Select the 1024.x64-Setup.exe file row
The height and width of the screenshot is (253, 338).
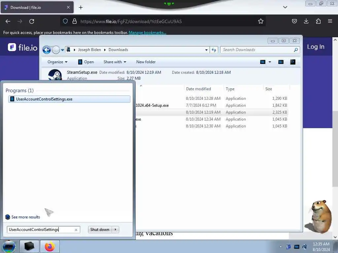(211, 105)
